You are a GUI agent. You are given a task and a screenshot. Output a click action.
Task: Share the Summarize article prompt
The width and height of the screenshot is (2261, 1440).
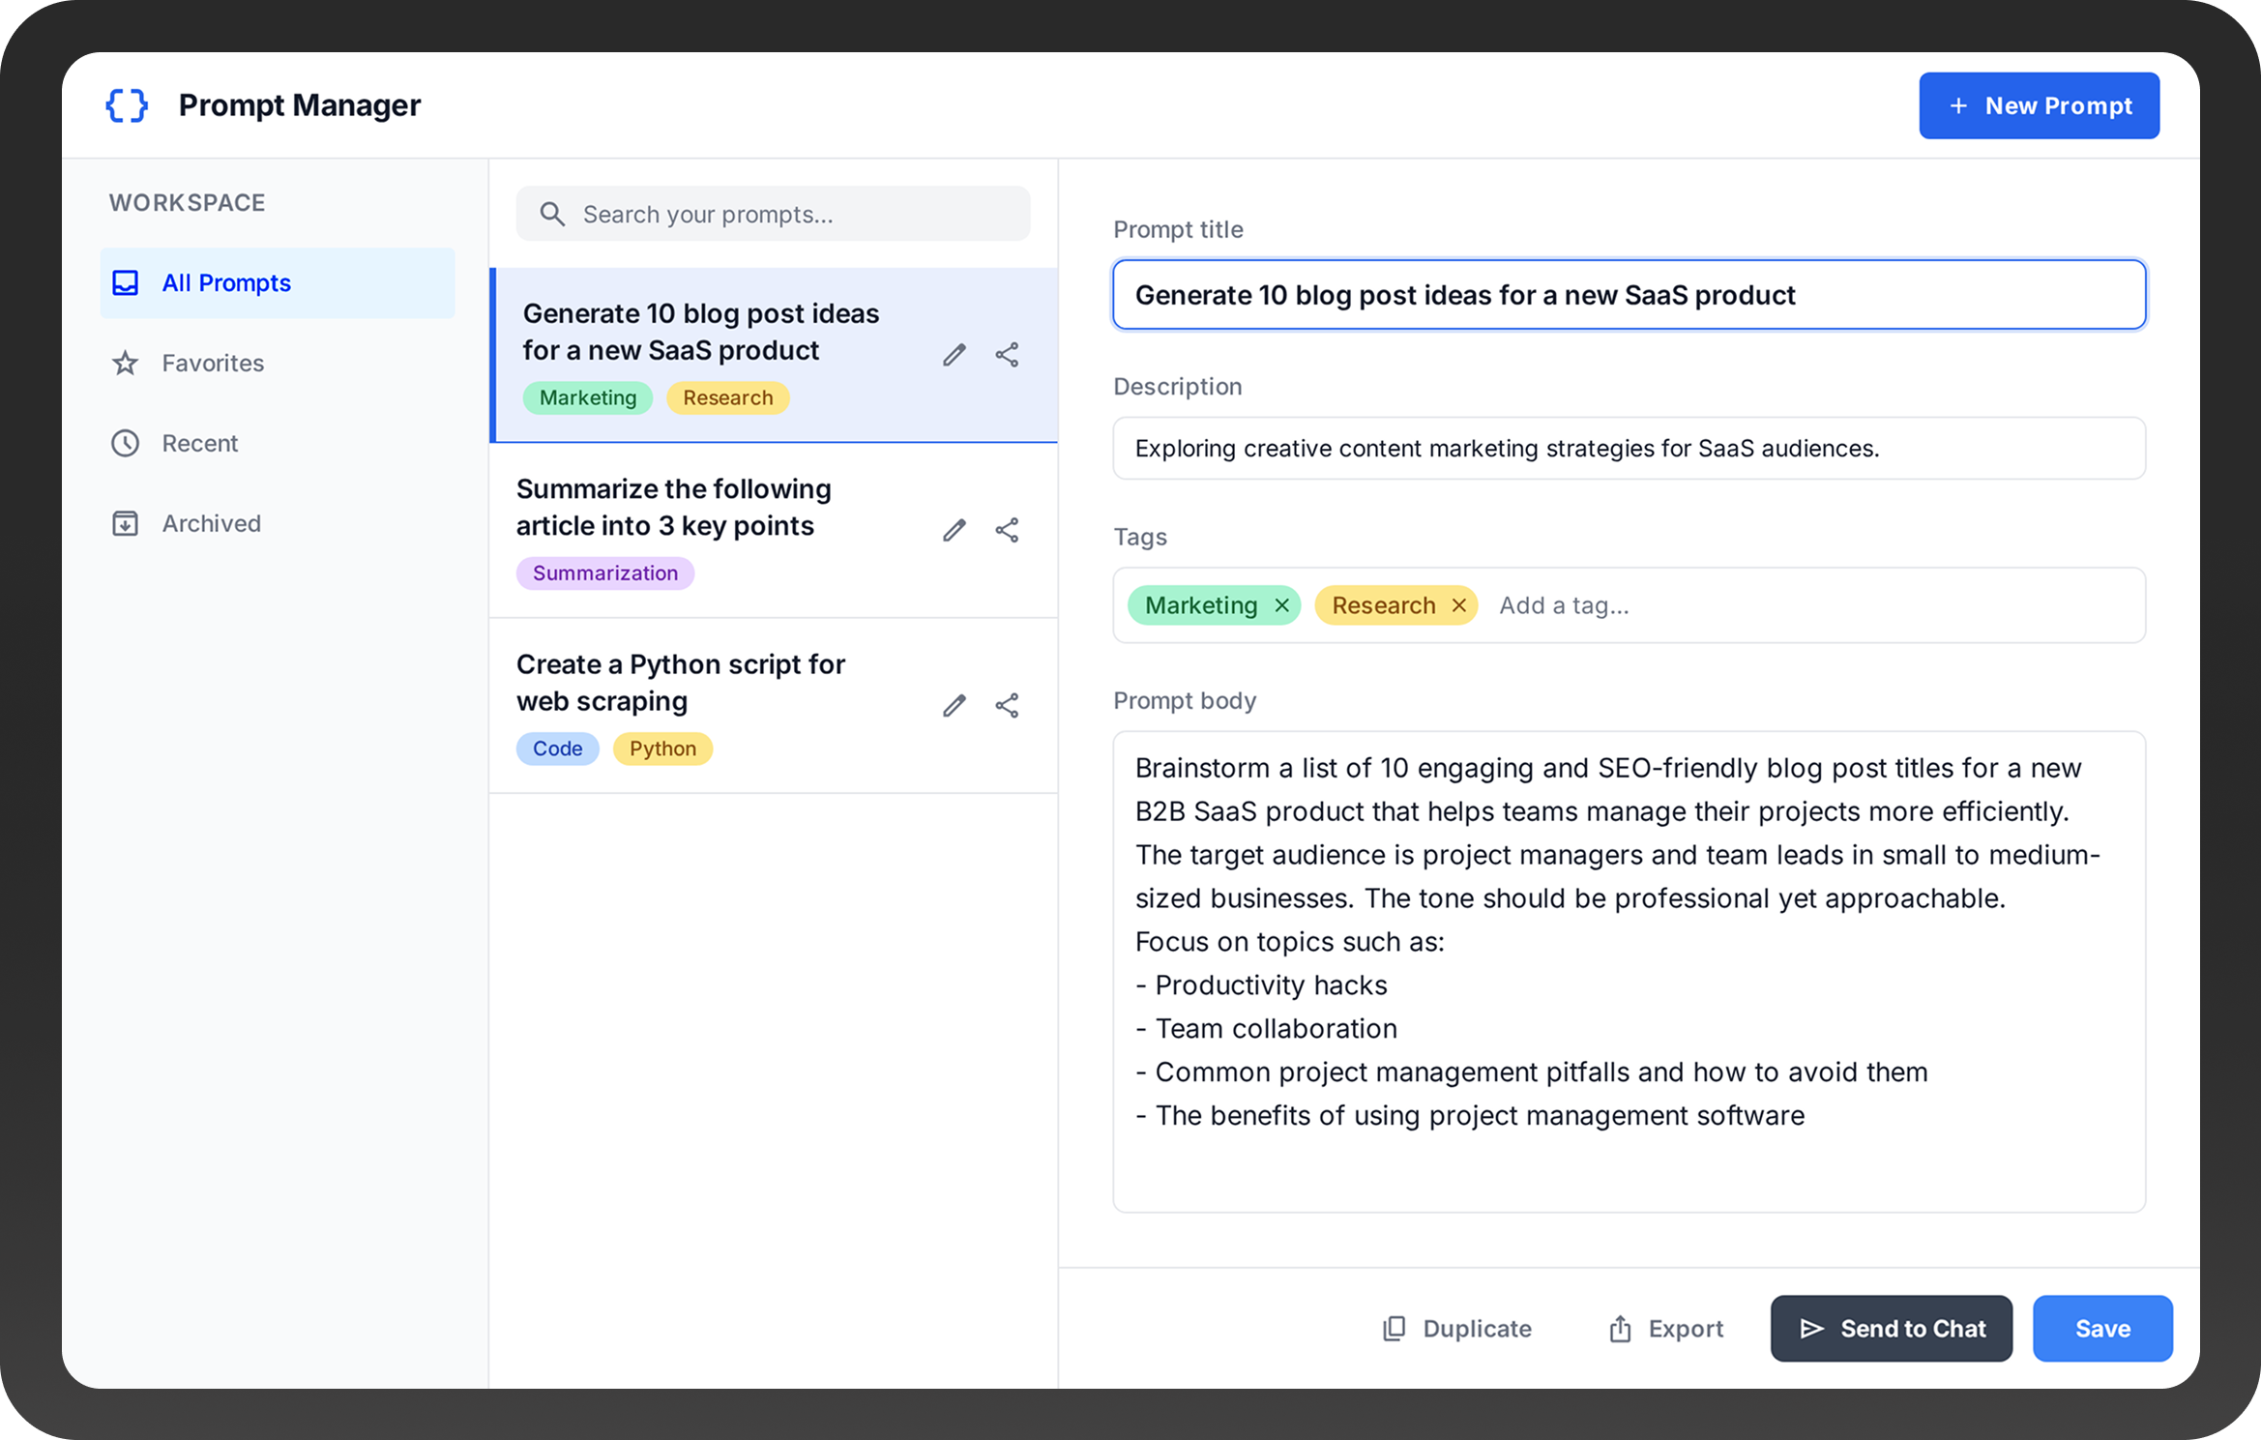1007,530
